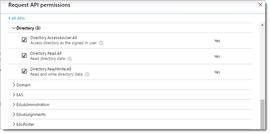Uncheck Directory.AccessAsUser.All permission checkbox
Screen dimensions: 270x134
[24, 40]
